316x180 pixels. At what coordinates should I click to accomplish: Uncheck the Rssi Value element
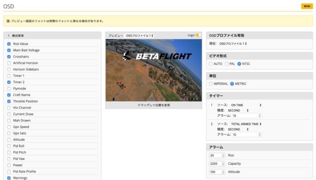(x=9, y=44)
